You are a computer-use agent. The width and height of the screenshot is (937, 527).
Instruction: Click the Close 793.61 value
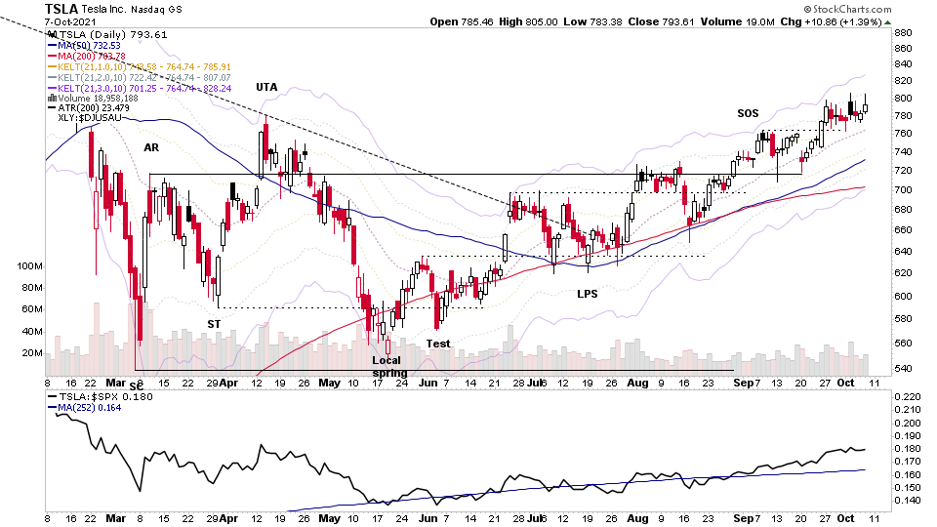point(661,21)
